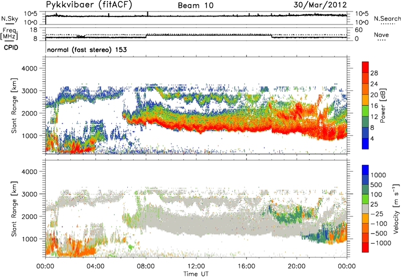Click the '16' power colorbar tick

pos(374,106)
